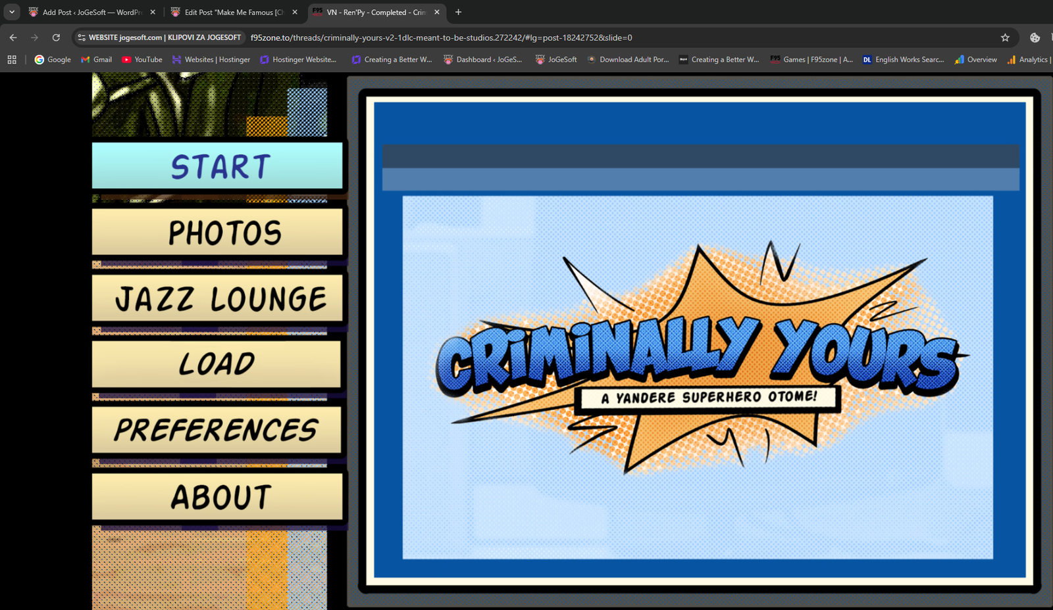Open the PHOTOS gallery button
The height and width of the screenshot is (610, 1053).
(217, 232)
